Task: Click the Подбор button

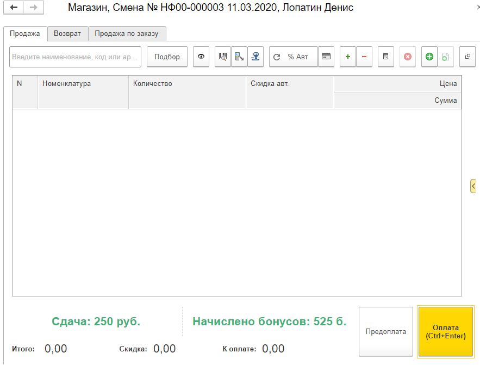Action: pos(167,57)
